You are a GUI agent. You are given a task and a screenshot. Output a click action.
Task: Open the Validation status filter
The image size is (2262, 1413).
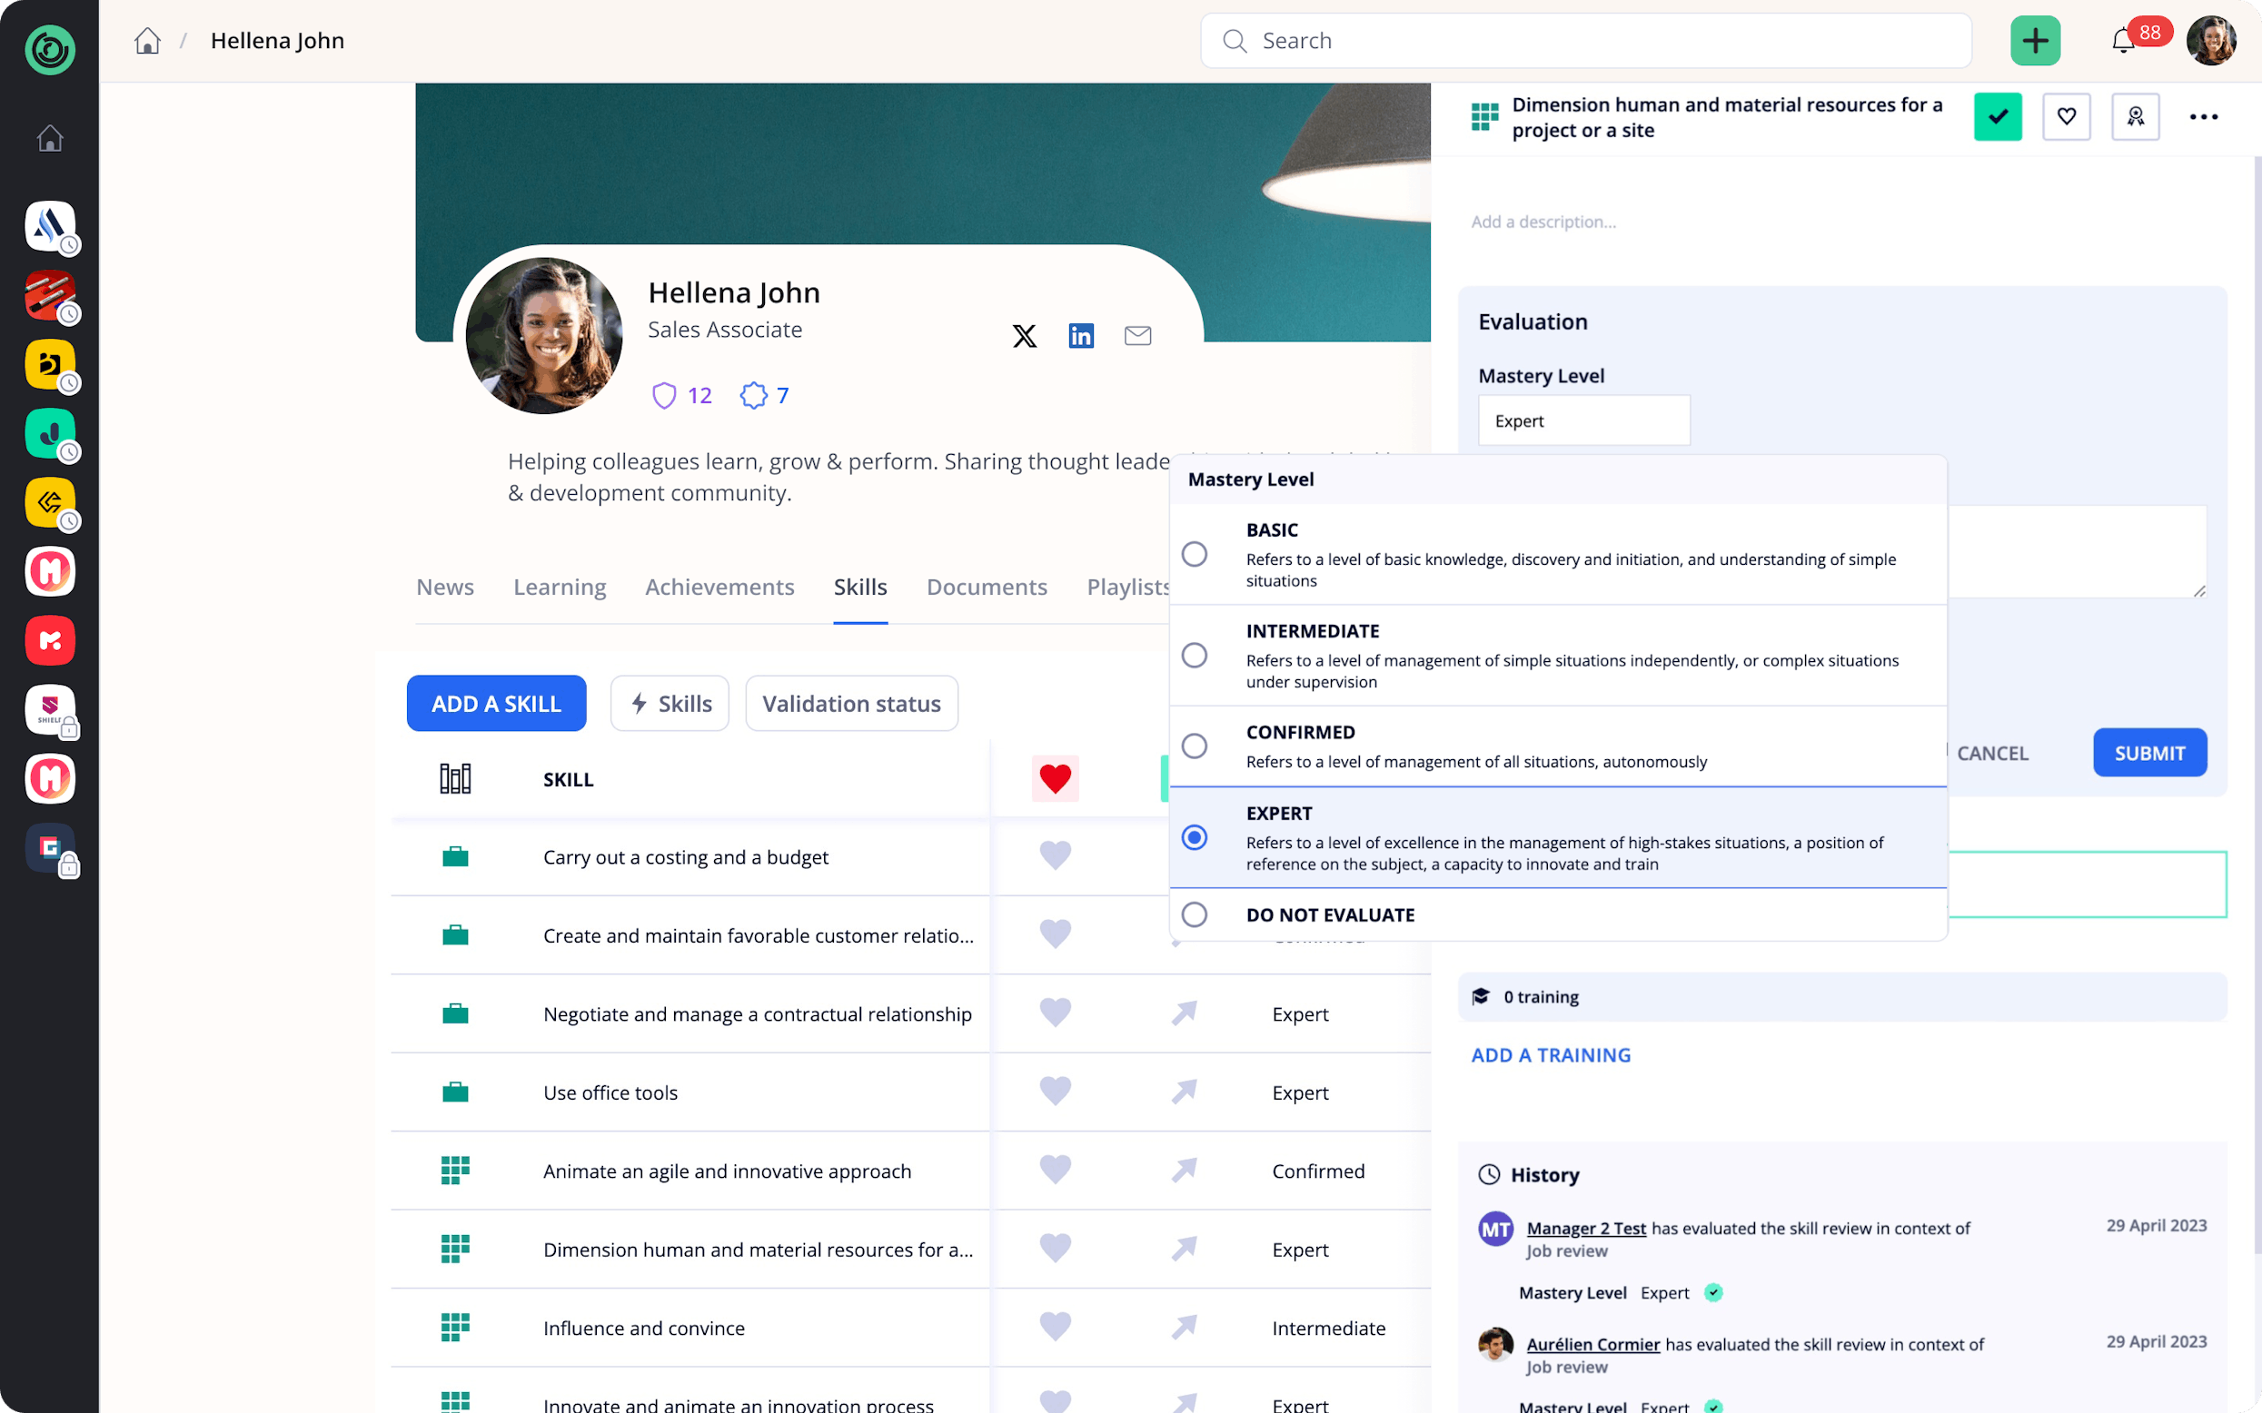[x=850, y=704]
